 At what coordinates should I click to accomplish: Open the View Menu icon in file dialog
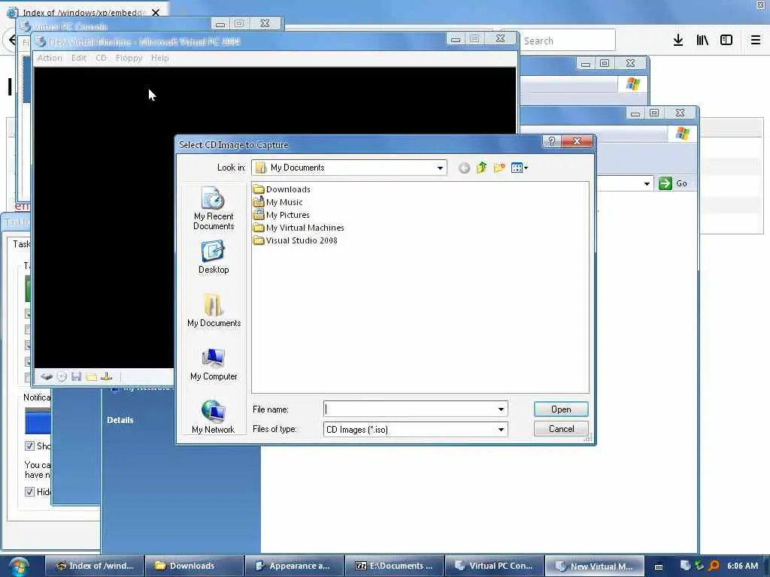tap(516, 168)
